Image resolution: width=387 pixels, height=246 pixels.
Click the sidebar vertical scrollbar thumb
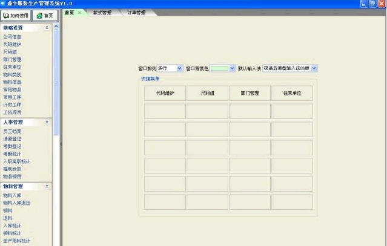56,82
